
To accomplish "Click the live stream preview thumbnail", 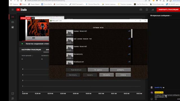I will click(x=34, y=28).
